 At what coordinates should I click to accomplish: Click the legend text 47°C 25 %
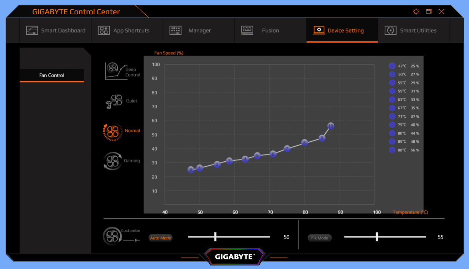pos(409,66)
